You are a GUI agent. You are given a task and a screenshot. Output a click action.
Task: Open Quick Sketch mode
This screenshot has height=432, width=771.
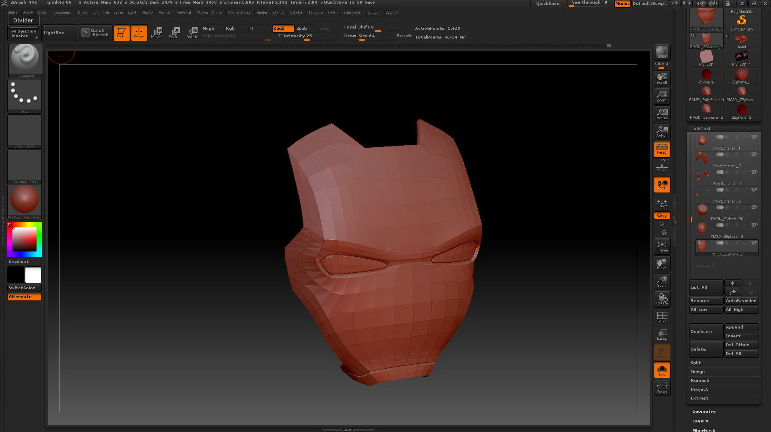95,32
